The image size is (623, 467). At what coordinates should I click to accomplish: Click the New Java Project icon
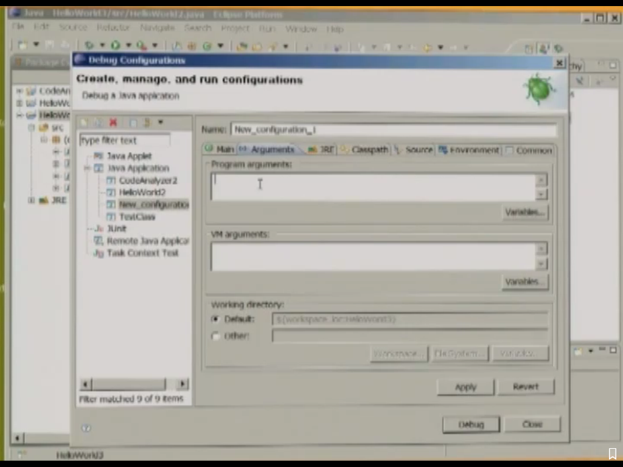177,46
